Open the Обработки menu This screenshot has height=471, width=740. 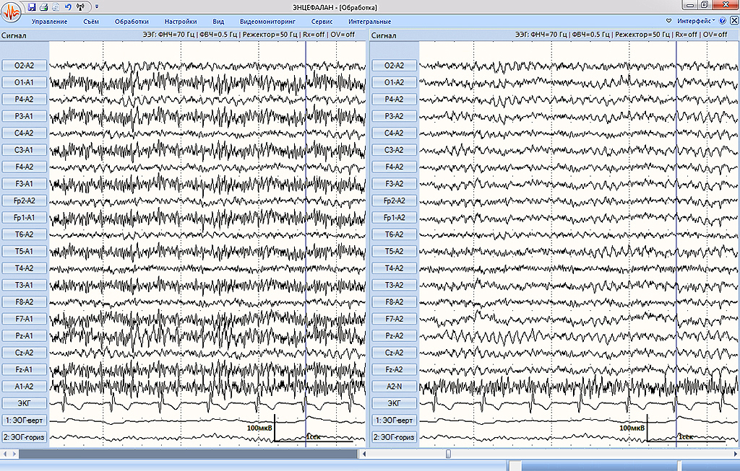tap(132, 21)
